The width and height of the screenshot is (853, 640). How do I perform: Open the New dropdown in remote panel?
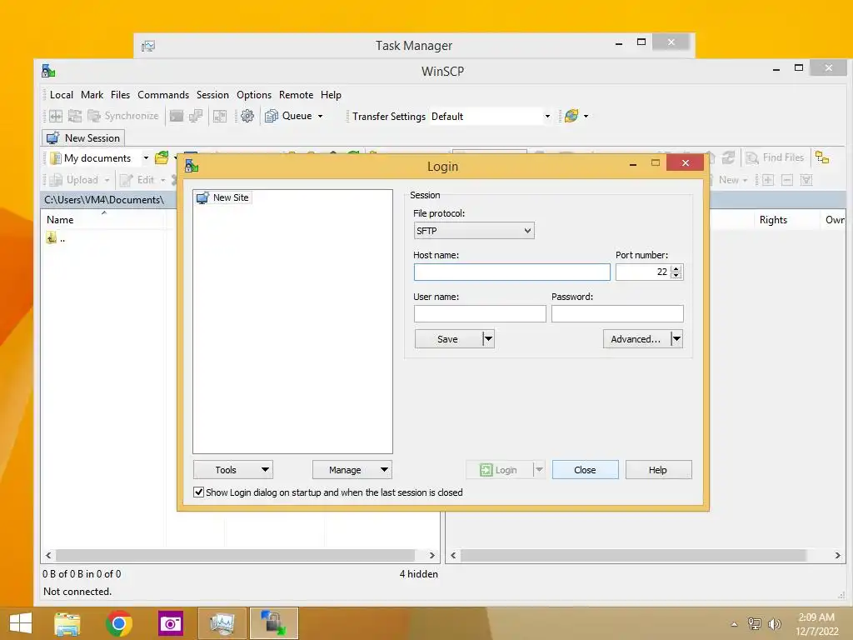pos(733,180)
